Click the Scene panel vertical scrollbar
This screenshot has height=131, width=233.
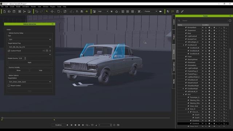230,78
